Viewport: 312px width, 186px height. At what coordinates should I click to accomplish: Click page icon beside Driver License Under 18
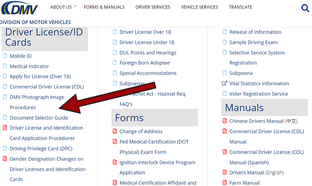[115, 42]
